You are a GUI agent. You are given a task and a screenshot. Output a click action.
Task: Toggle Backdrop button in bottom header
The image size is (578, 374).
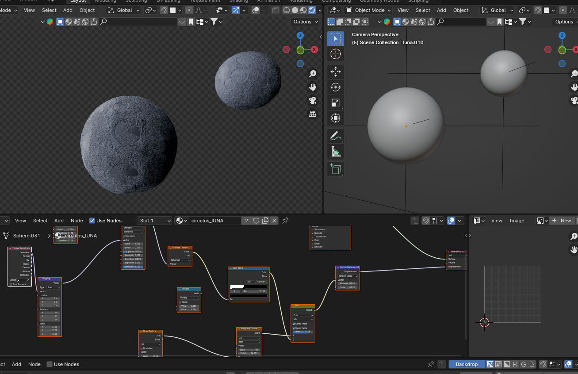pos(467,364)
